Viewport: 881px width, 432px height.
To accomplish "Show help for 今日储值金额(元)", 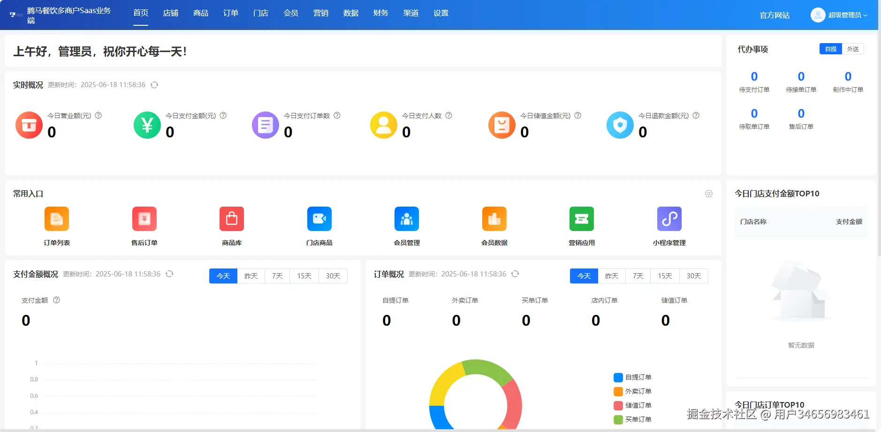I will (x=578, y=115).
